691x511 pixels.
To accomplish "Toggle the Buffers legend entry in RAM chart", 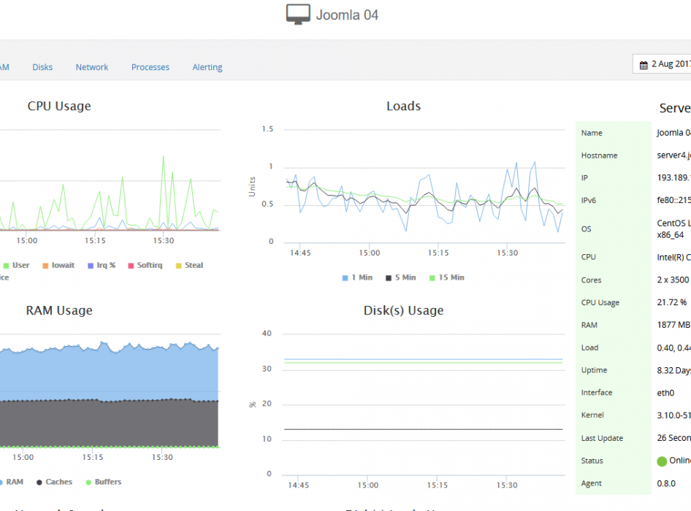I will pyautogui.click(x=104, y=482).
